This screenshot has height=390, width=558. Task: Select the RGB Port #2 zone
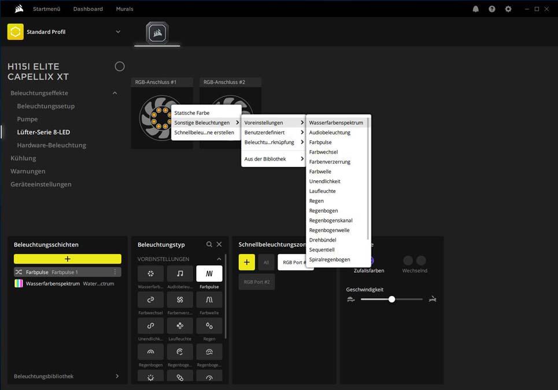[257, 282]
